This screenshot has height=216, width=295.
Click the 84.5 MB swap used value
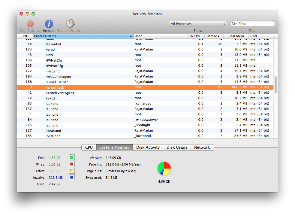click(x=112, y=178)
